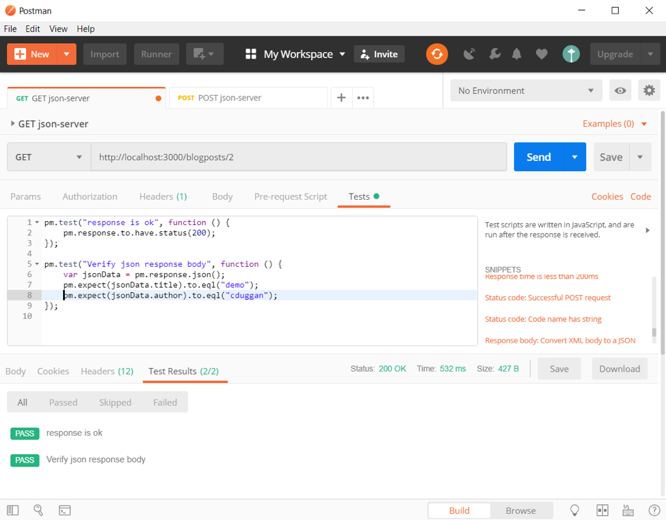Click the Invite button
Image resolution: width=666 pixels, height=520 pixels.
coord(379,54)
